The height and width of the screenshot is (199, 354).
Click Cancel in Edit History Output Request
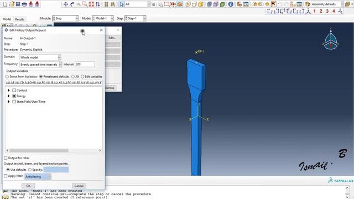[x=79, y=186]
